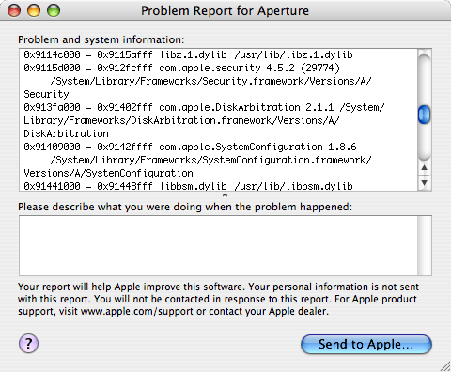This screenshot has width=451, height=372.
Task: Click the com.apple.security 4.5.2 line
Action: (x=181, y=68)
